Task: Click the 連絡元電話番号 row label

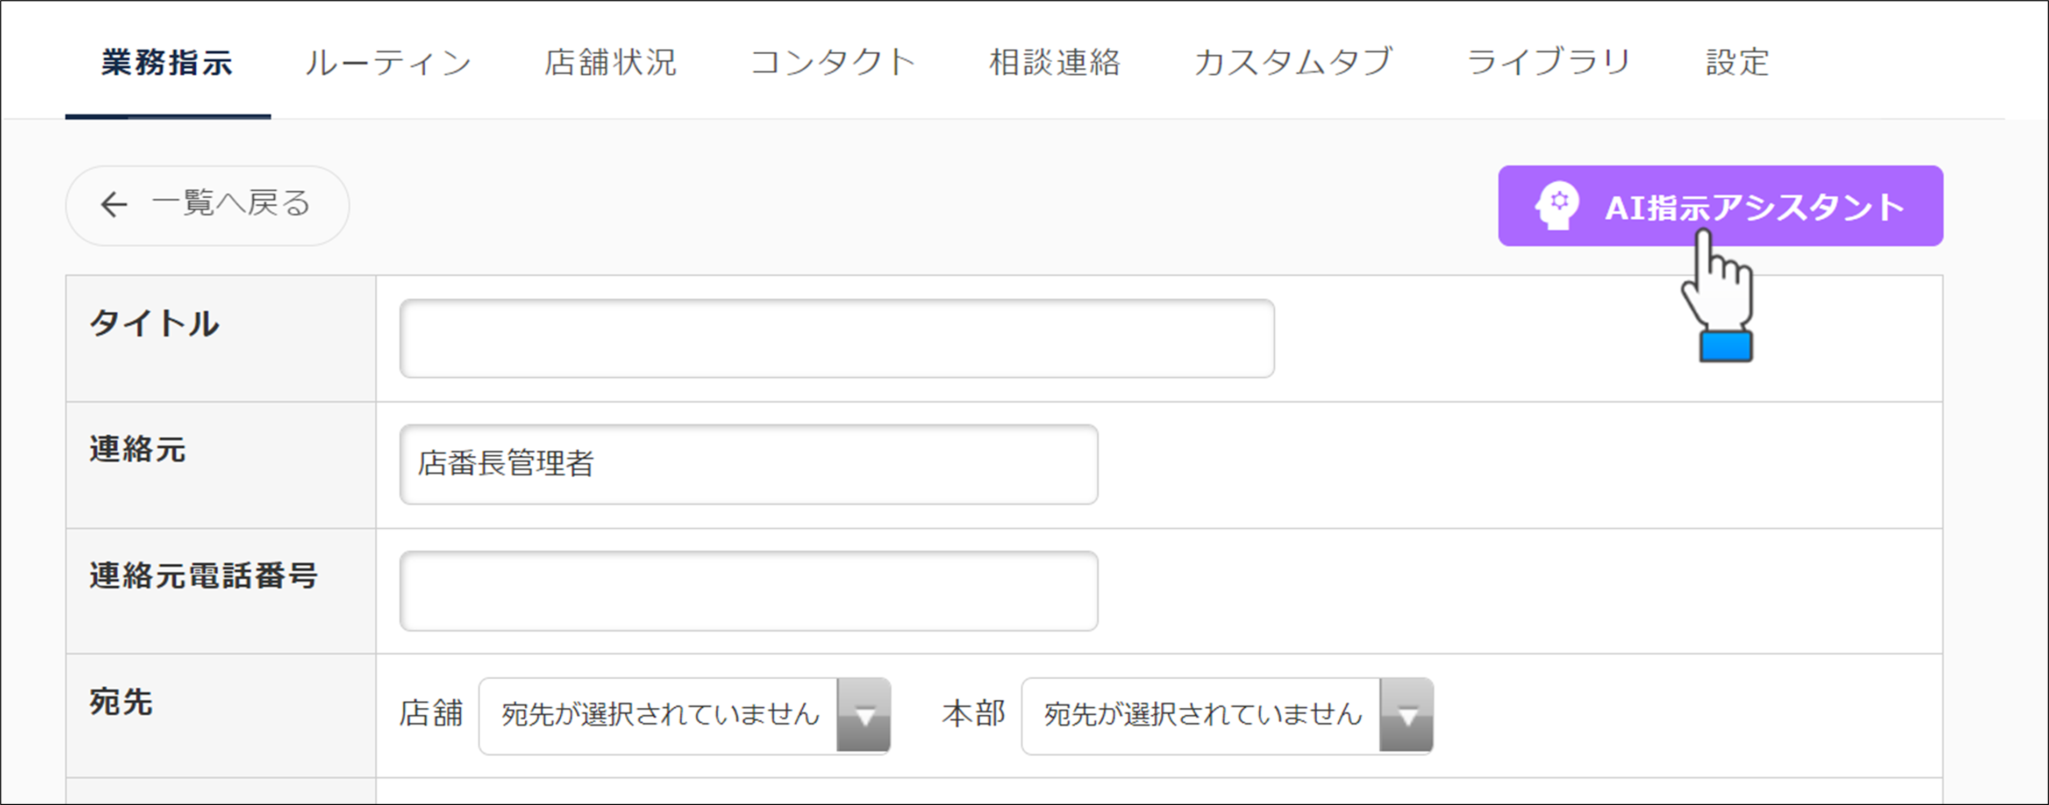Action: pos(204,576)
